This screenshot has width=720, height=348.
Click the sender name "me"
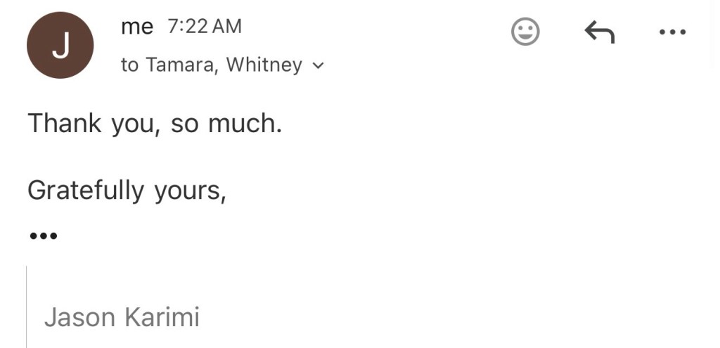[x=137, y=27]
